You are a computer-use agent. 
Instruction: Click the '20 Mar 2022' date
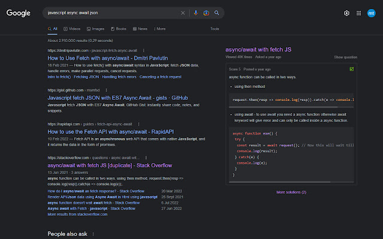point(172,191)
